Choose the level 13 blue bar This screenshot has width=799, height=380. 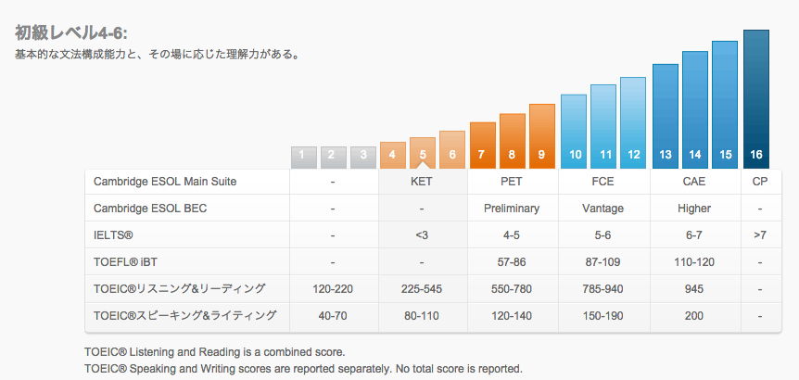click(x=665, y=116)
